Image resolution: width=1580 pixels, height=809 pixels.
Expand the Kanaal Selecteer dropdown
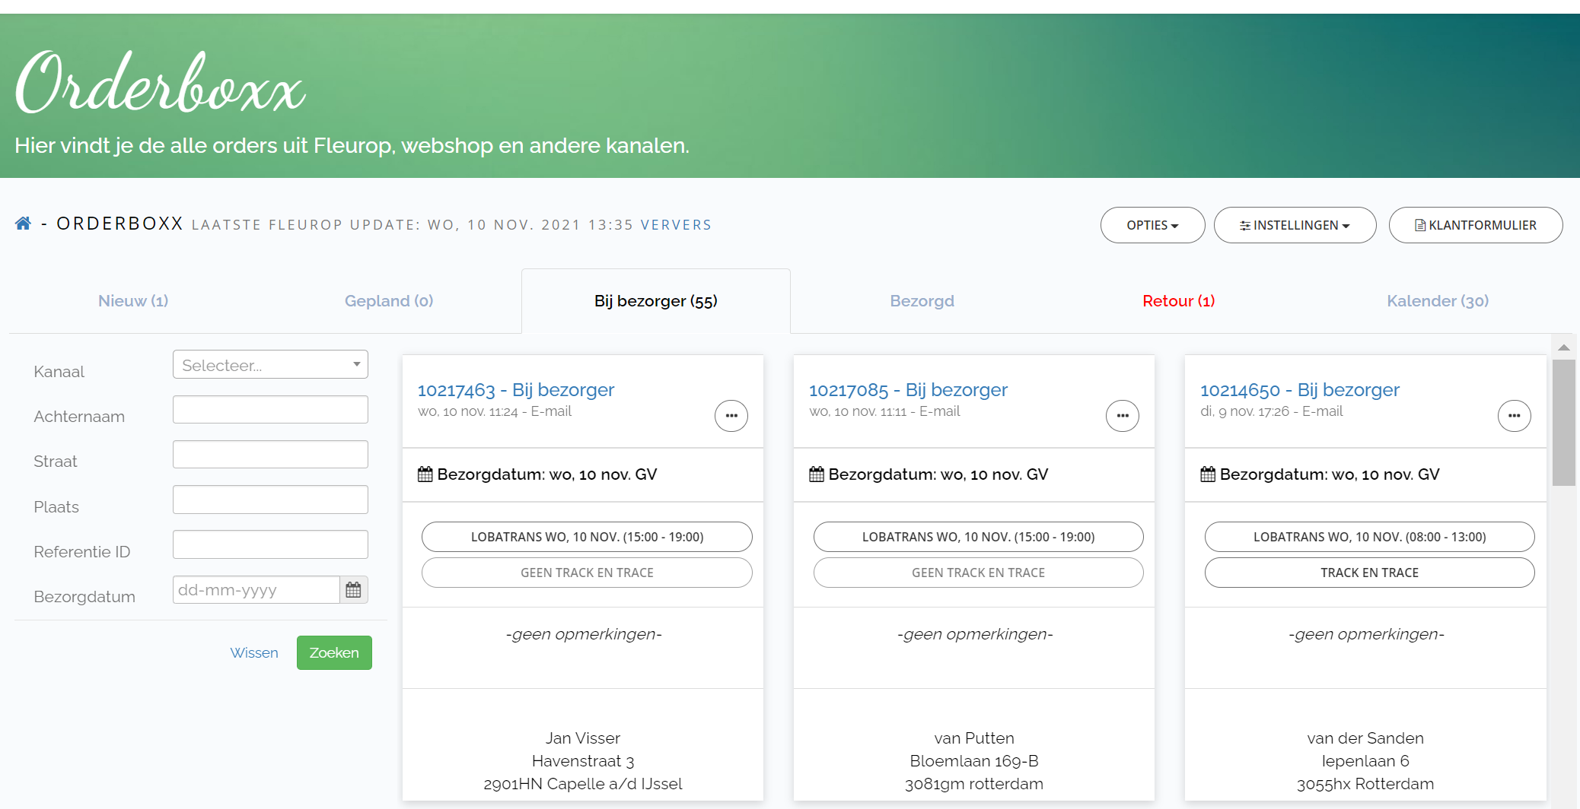270,364
